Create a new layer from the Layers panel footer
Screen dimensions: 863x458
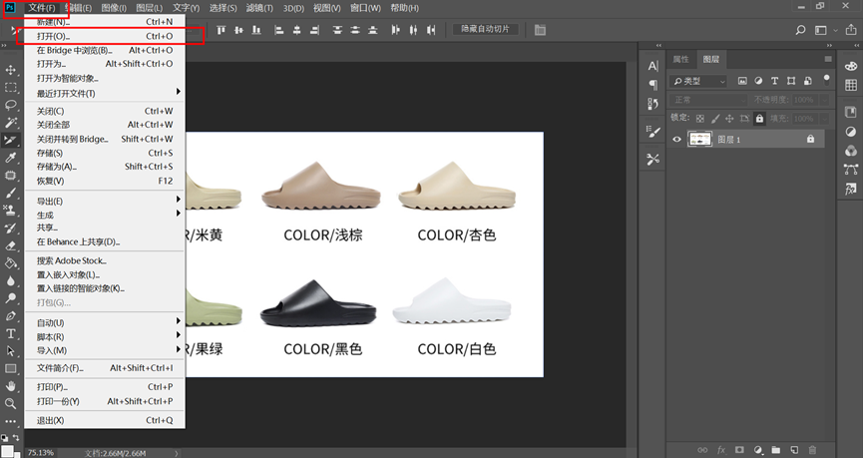[793, 450]
